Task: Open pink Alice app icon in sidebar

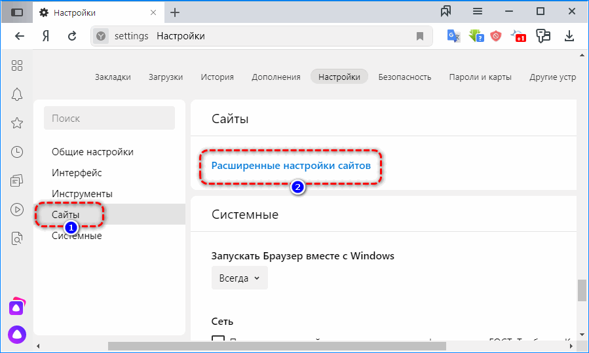Action: [x=17, y=307]
